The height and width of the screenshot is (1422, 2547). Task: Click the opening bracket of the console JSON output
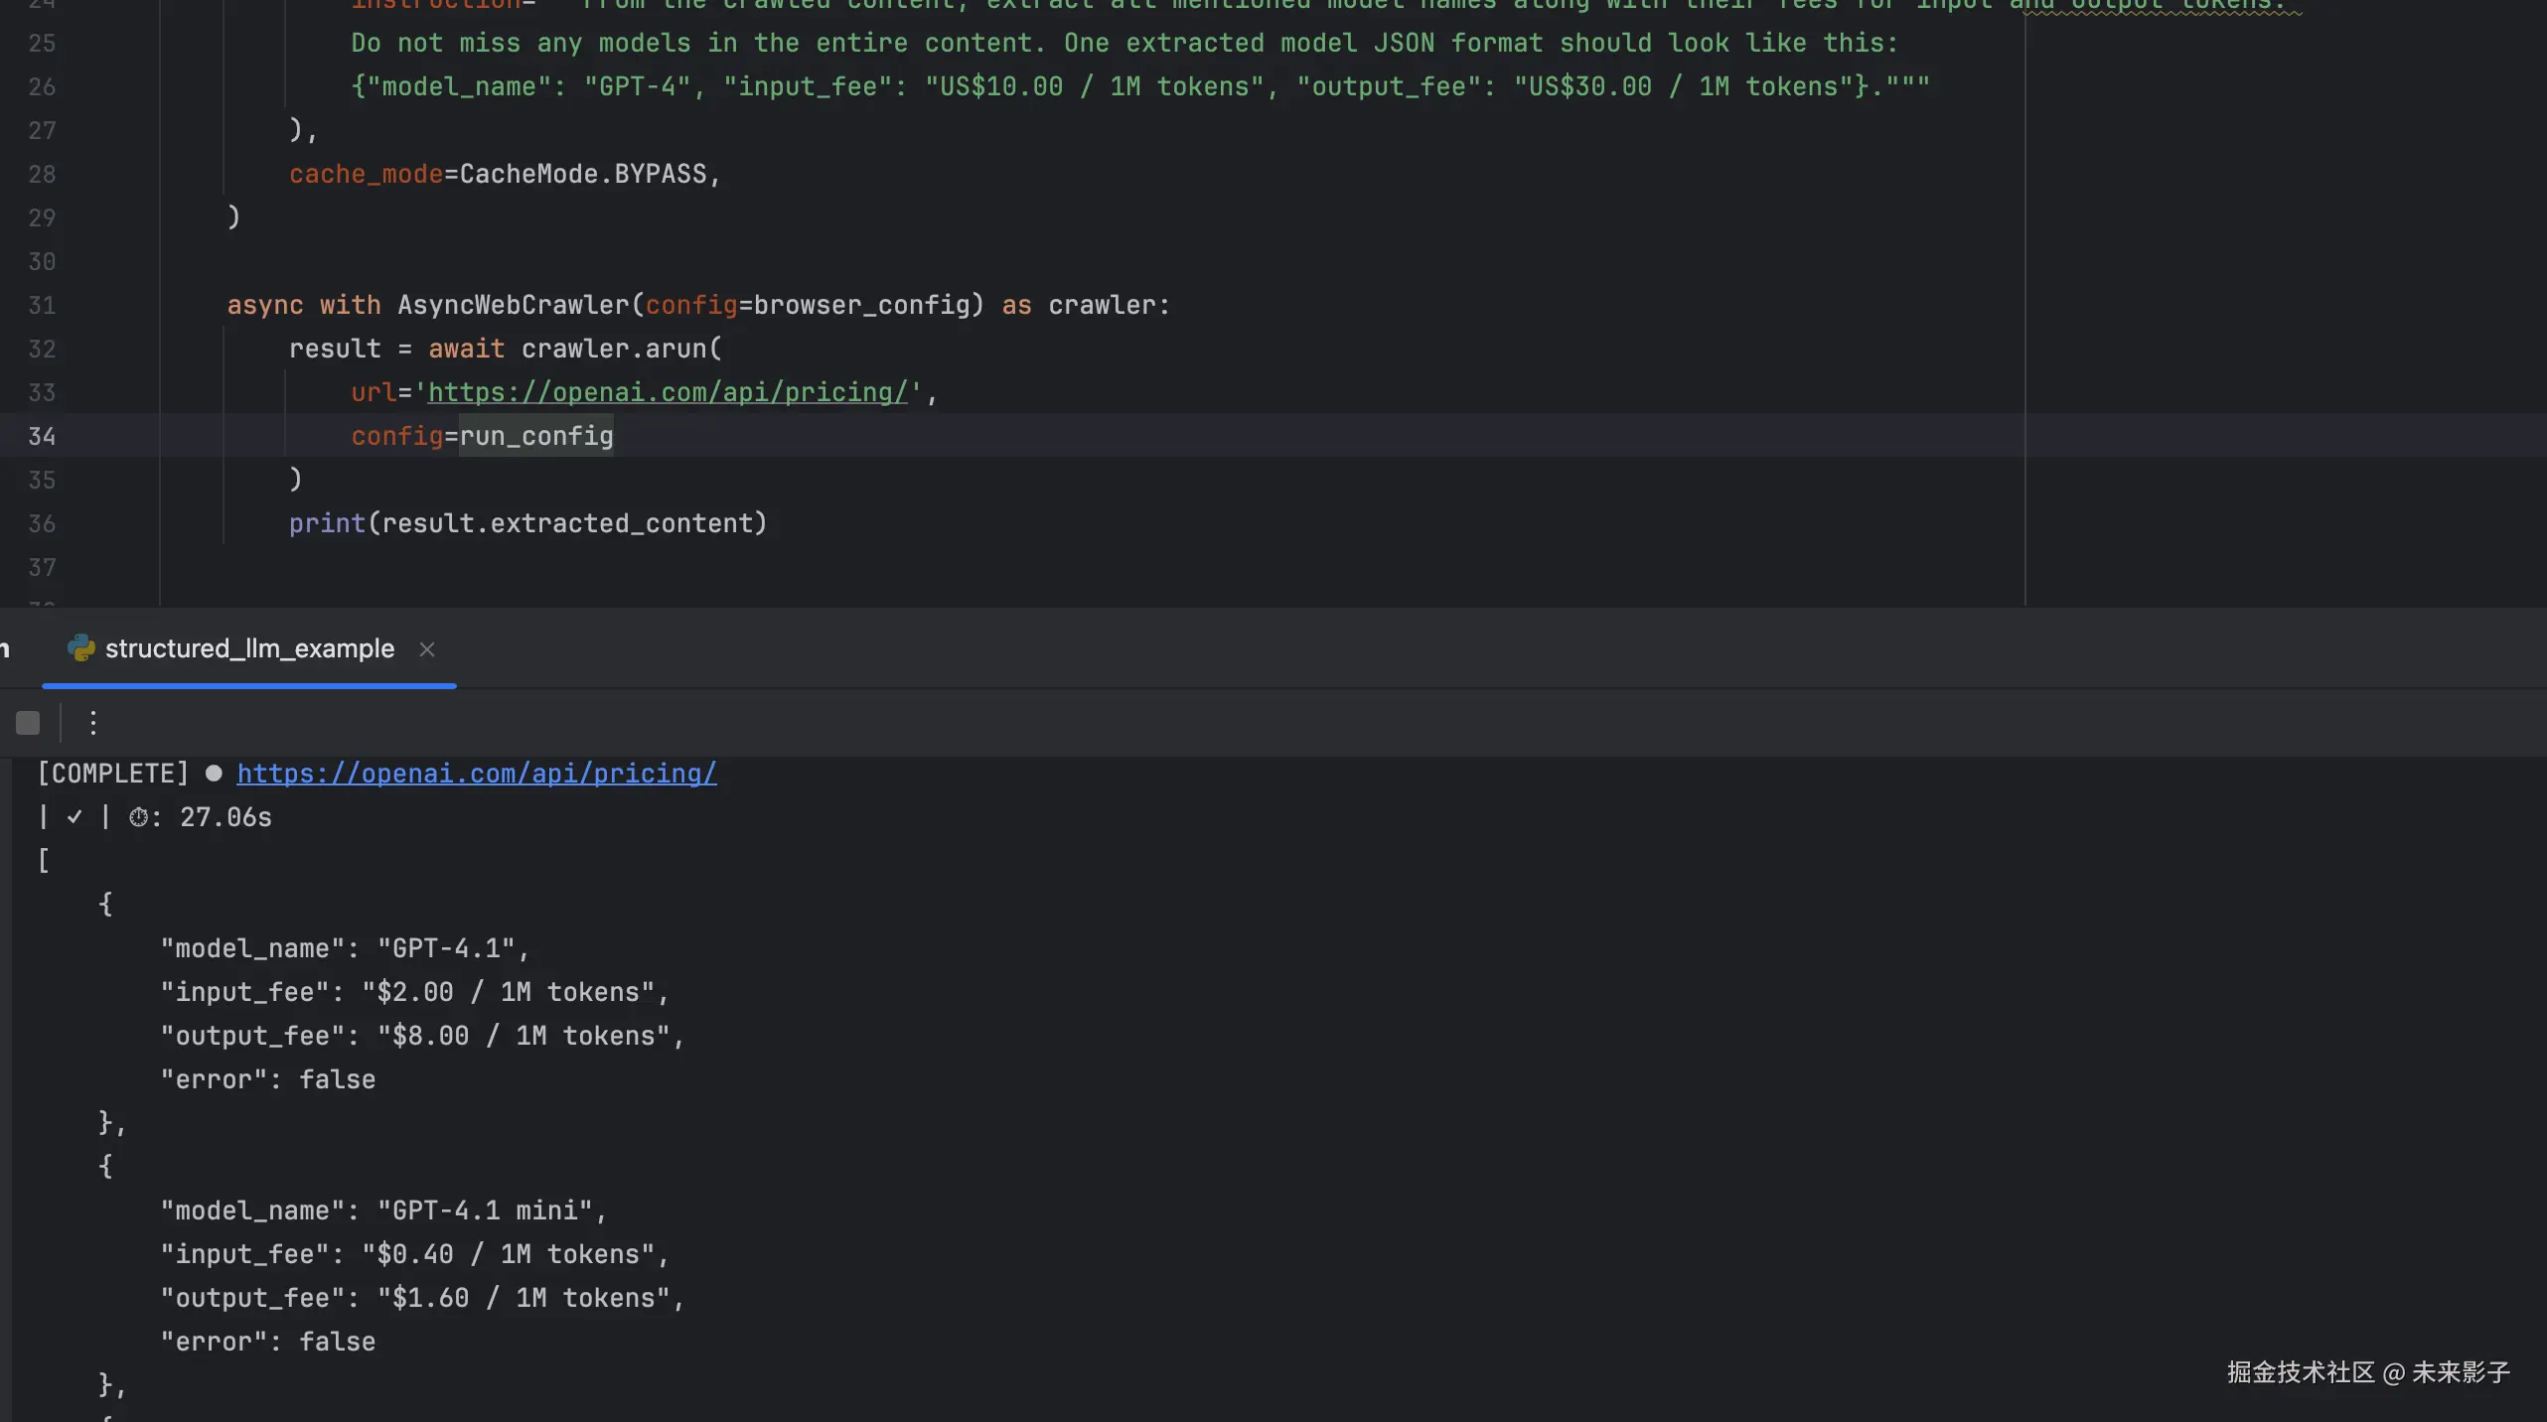click(x=44, y=861)
